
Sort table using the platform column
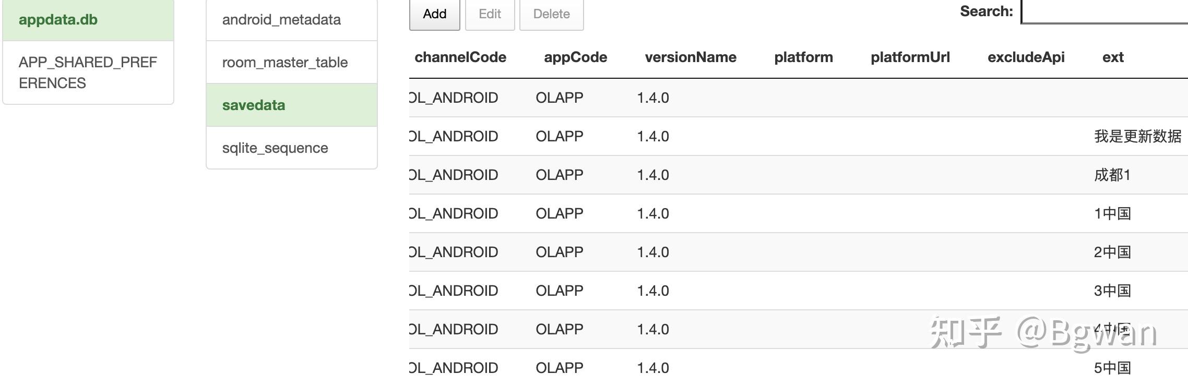(x=803, y=57)
